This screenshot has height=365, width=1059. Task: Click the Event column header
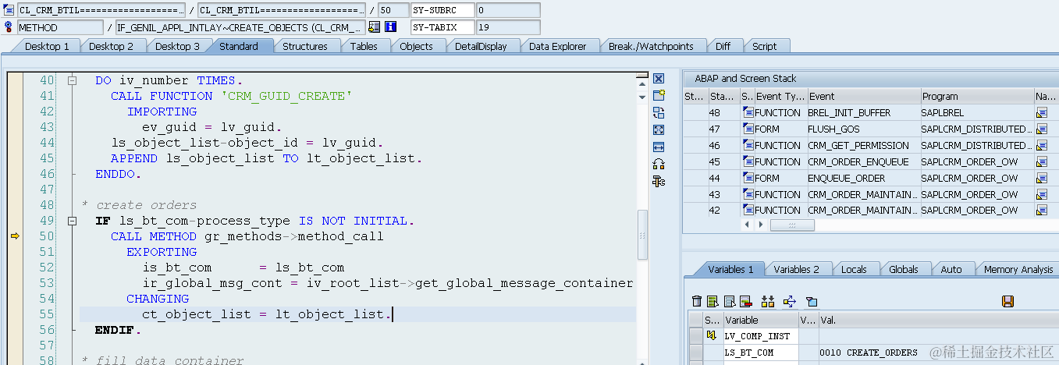click(863, 96)
